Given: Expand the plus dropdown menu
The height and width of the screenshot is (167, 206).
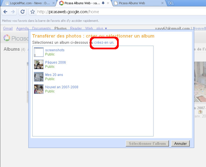Looking at the screenshot, I should pos(102,28).
